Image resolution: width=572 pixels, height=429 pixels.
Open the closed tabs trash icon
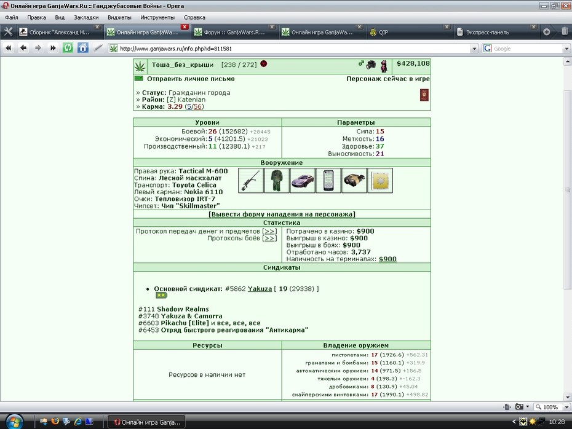pyautogui.click(x=565, y=32)
